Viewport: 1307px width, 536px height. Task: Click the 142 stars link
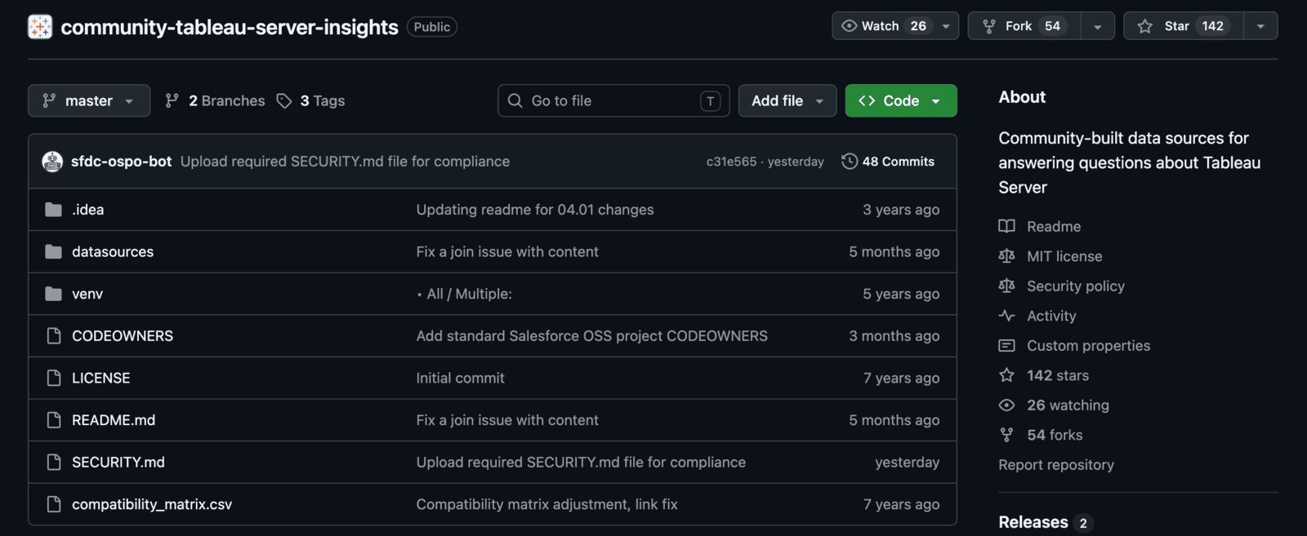(1058, 375)
